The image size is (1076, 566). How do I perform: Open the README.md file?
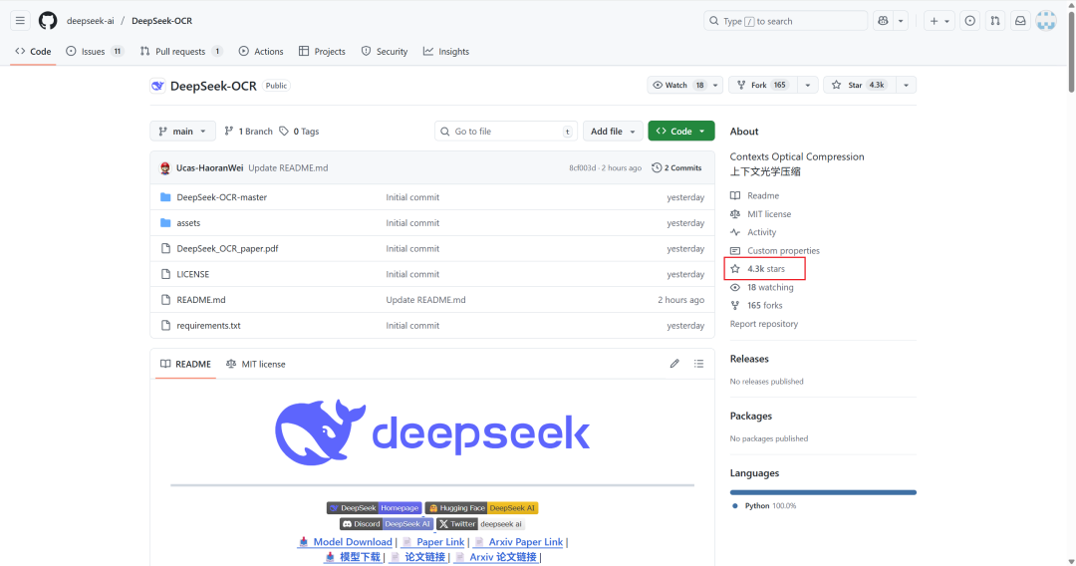click(201, 300)
